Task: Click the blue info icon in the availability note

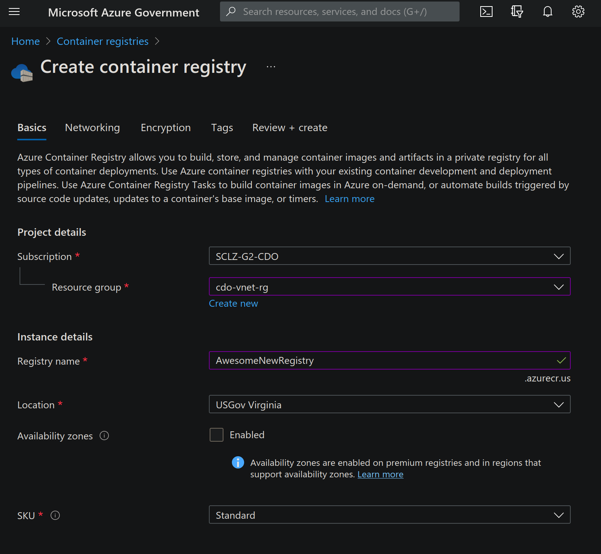Action: 238,462
